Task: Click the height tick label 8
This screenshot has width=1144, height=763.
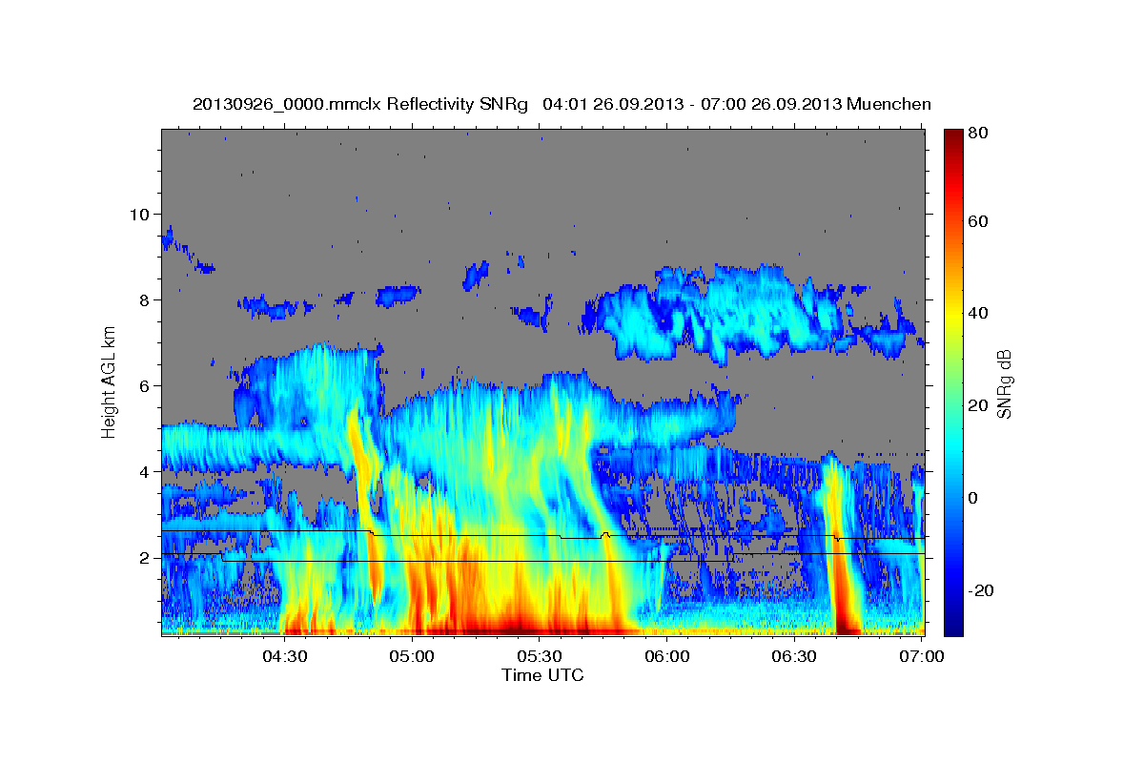Action: click(144, 299)
